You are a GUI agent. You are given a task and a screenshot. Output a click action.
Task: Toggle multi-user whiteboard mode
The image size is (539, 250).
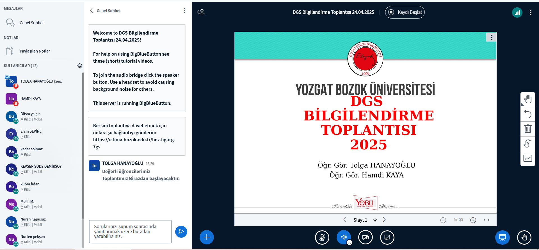tap(528, 144)
